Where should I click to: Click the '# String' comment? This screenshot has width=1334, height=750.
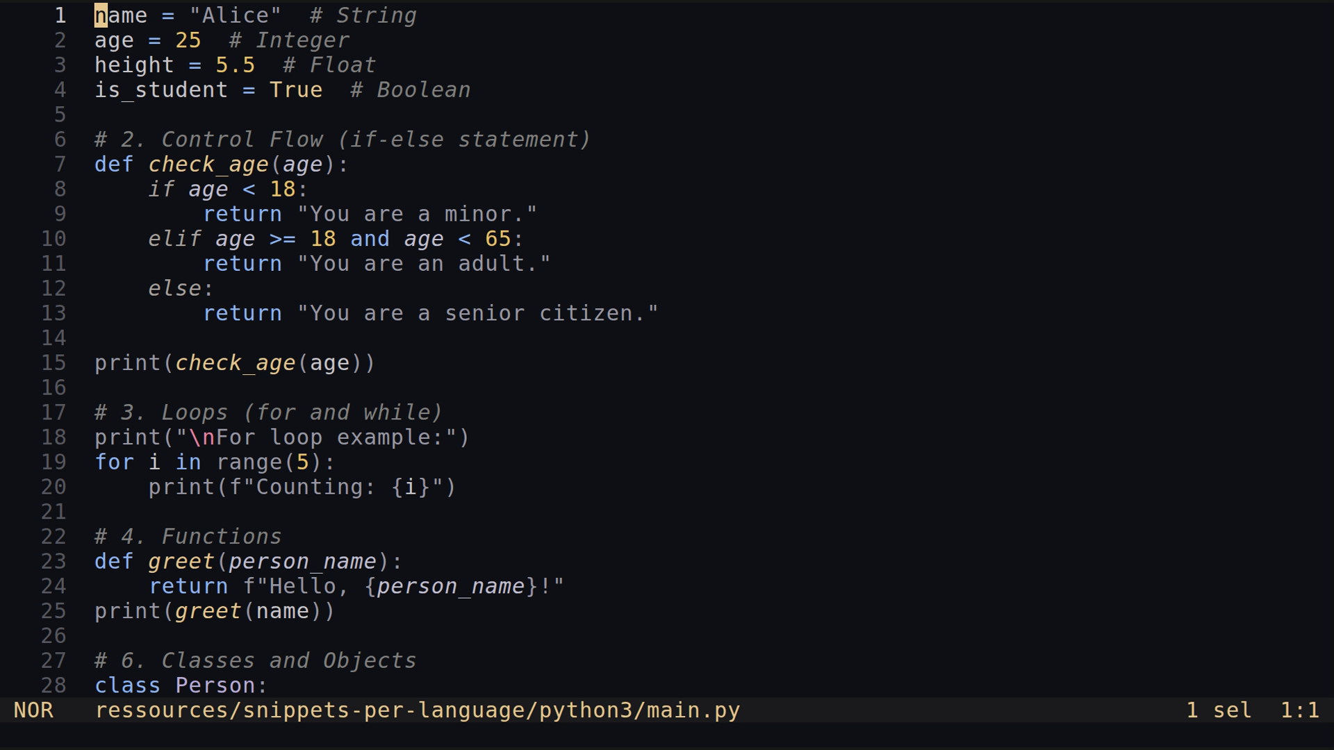[363, 15]
